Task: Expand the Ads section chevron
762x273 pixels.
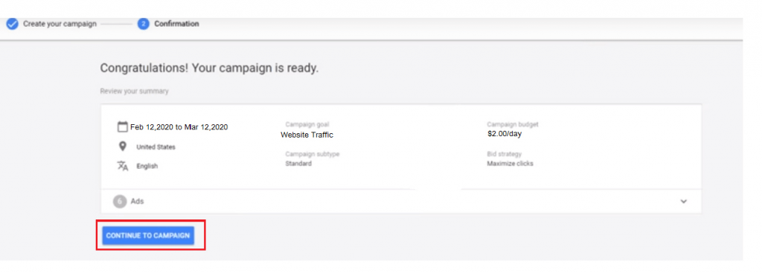Action: pyautogui.click(x=684, y=202)
